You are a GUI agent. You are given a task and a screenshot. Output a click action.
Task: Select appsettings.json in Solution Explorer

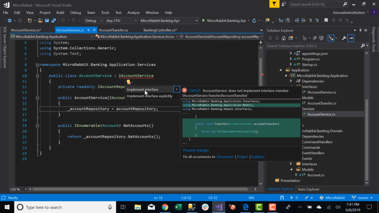(315, 54)
